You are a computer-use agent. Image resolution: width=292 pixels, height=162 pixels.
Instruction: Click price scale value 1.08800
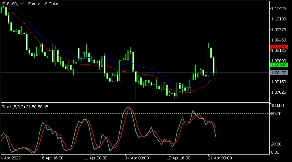click(279, 61)
